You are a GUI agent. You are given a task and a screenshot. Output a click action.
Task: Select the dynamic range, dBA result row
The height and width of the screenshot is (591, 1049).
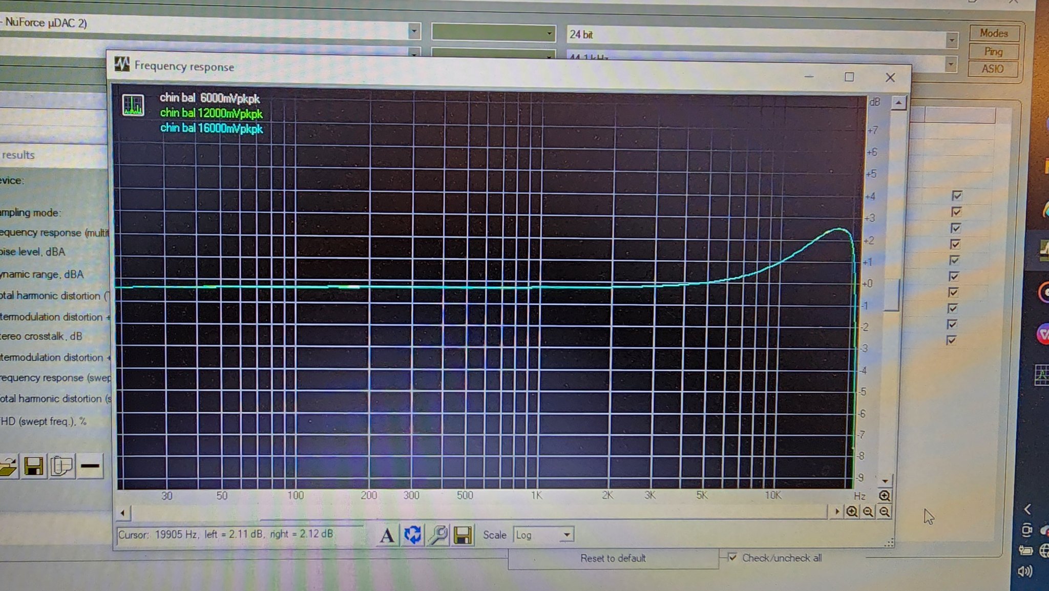41,274
